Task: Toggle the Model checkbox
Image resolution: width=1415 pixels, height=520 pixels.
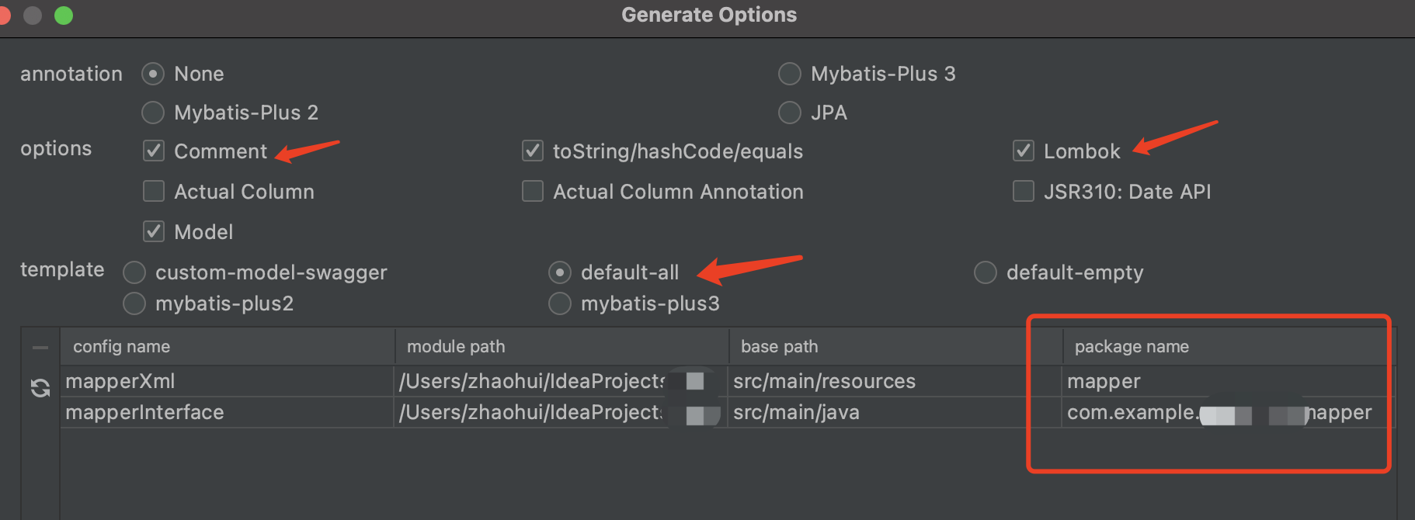Action: [154, 231]
